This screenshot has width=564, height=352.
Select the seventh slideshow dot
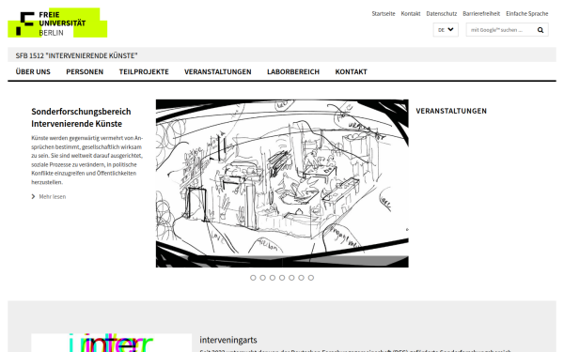pos(311,278)
